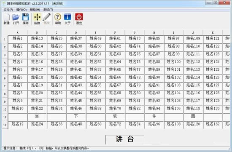Click the row 11 header button
This screenshot has height=152, width=232.
[x=5, y=117]
